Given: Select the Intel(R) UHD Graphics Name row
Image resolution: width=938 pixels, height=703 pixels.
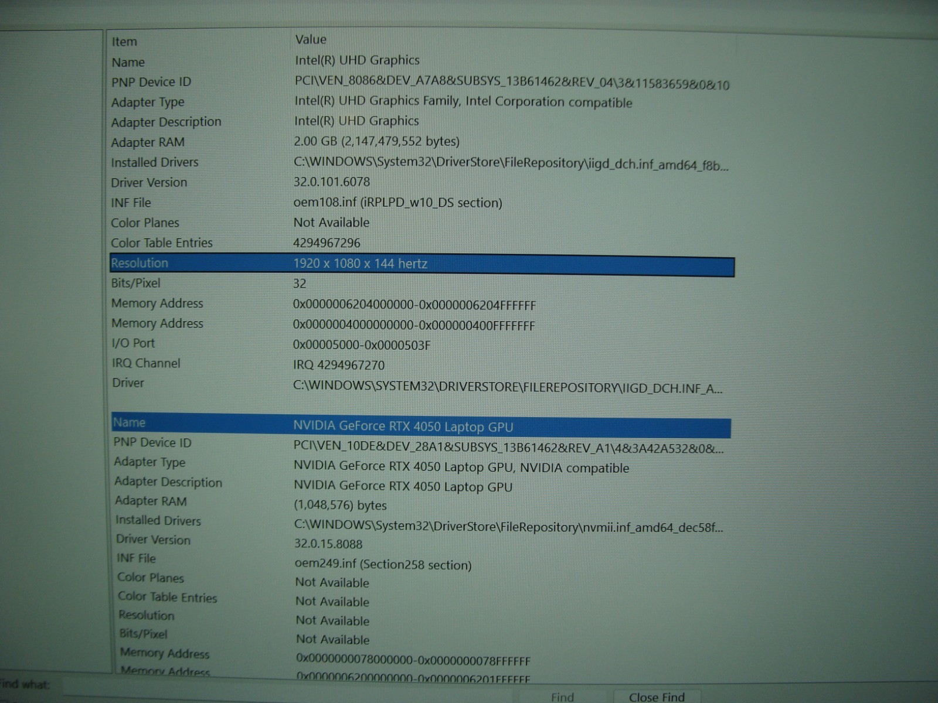Looking at the screenshot, I should pyautogui.click(x=421, y=61).
